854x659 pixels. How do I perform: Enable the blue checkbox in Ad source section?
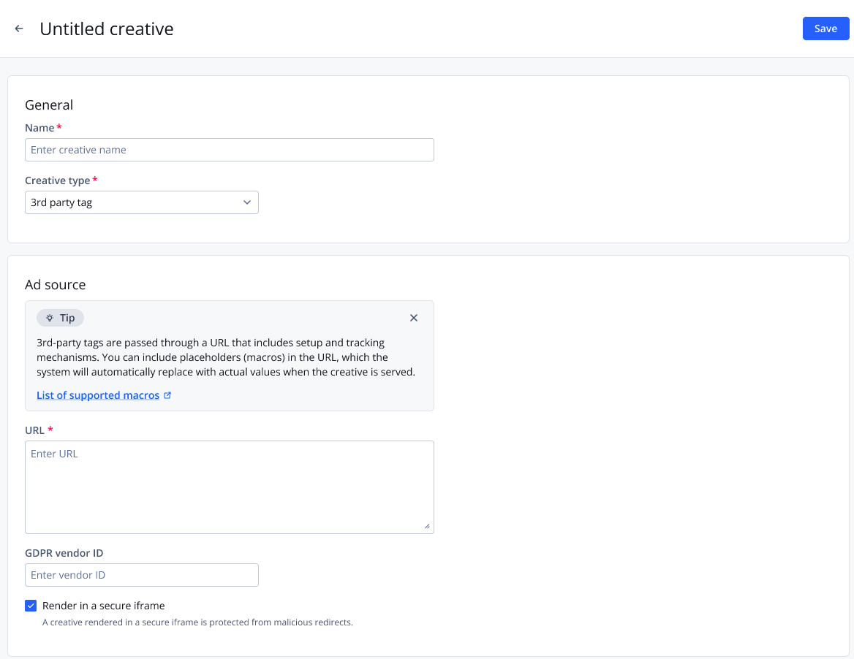click(31, 606)
